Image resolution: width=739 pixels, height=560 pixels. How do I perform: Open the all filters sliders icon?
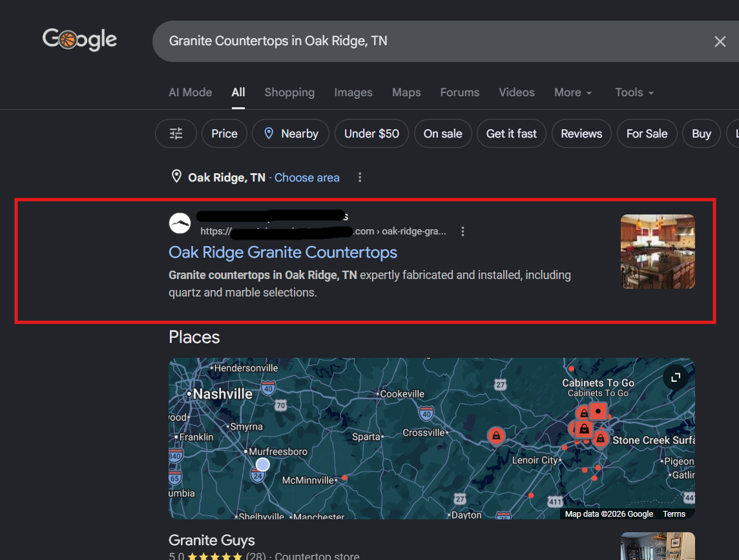click(x=176, y=134)
